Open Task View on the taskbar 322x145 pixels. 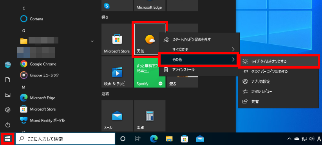point(137,139)
